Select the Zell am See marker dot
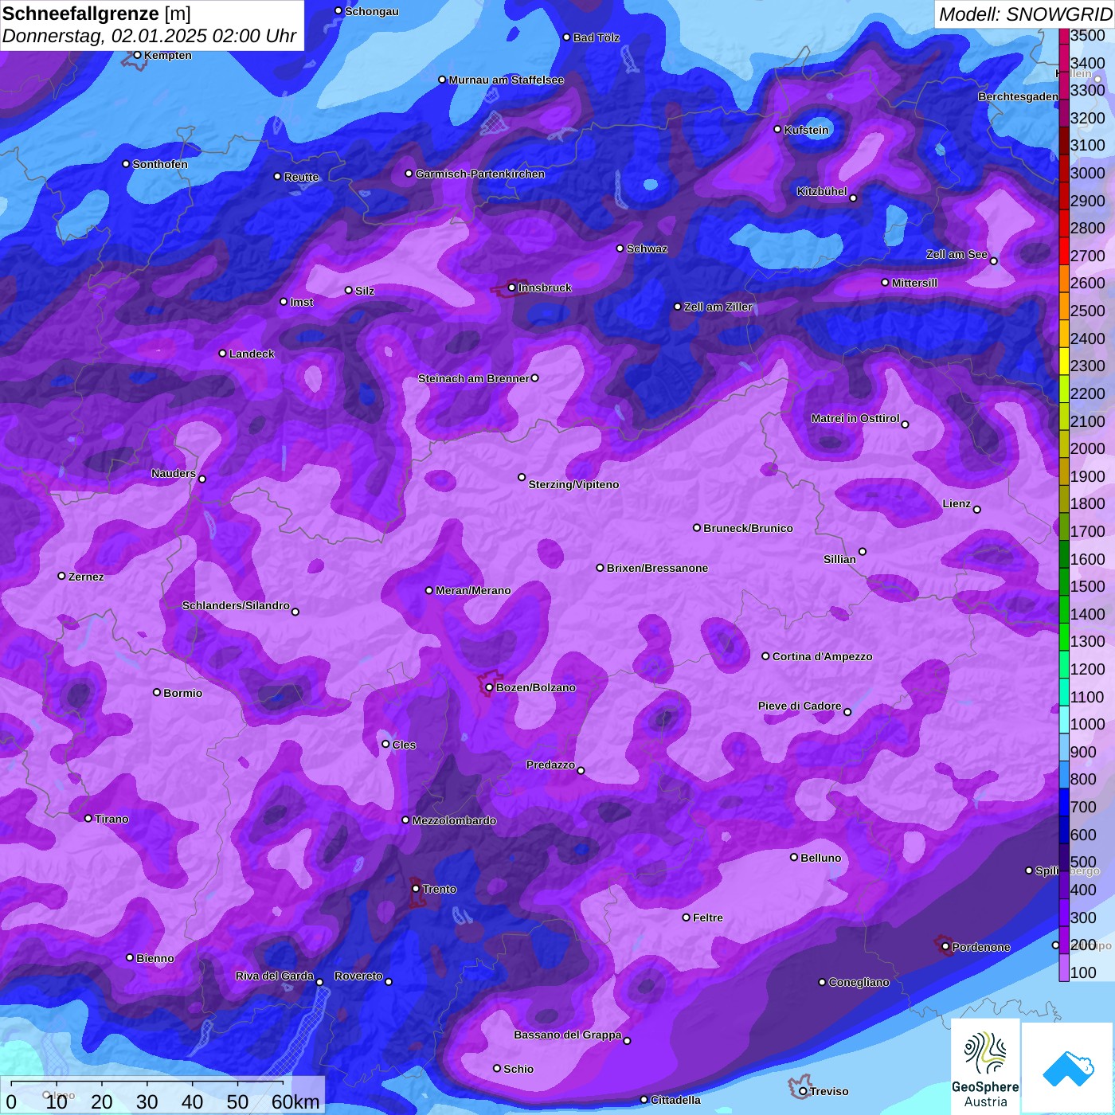The image size is (1115, 1115). pos(993,261)
